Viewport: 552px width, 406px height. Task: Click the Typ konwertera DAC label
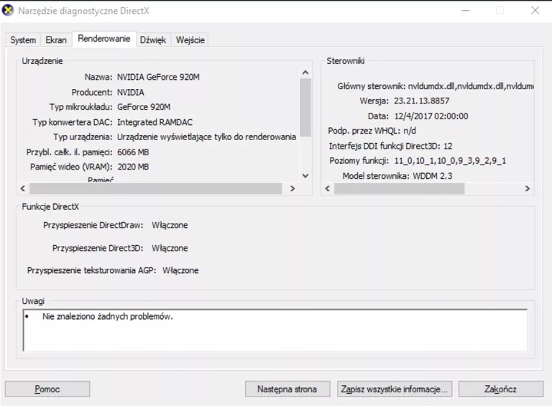(73, 122)
